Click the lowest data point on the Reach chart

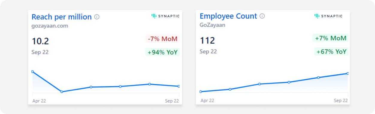click(62, 92)
